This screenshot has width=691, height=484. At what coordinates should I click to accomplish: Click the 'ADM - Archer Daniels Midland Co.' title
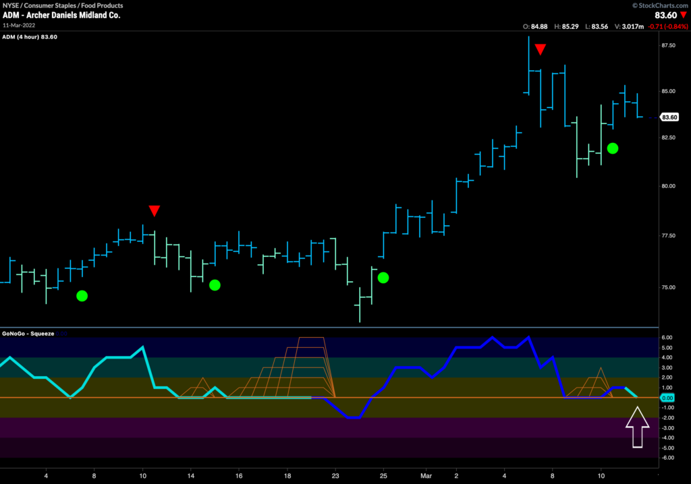pos(61,15)
